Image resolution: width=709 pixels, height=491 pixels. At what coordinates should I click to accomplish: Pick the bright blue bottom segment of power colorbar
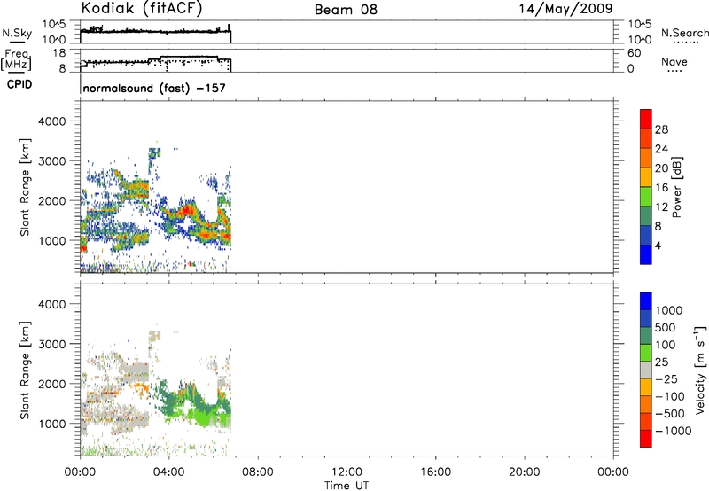tap(646, 254)
